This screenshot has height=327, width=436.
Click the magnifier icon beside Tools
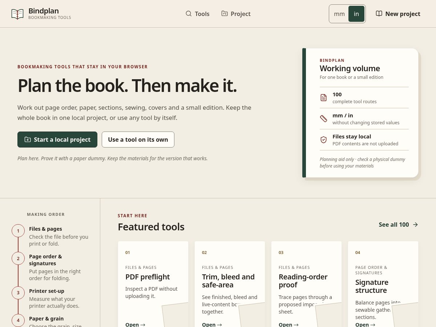(189, 13)
